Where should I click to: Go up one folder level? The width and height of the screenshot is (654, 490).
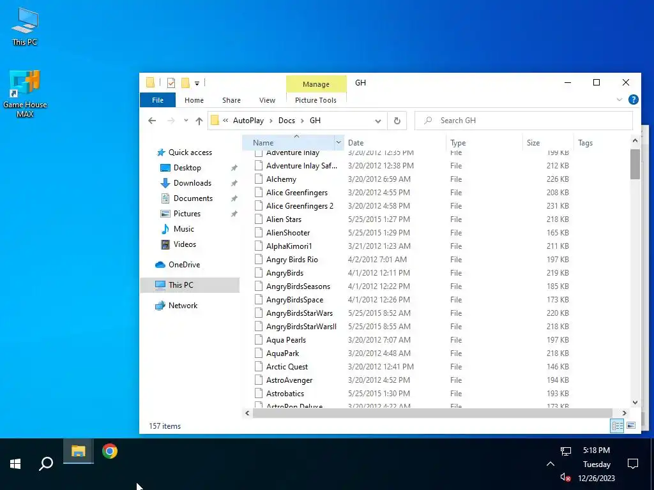[x=199, y=121]
